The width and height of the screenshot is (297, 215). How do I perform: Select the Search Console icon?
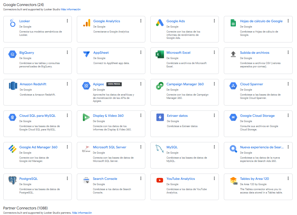(86, 180)
